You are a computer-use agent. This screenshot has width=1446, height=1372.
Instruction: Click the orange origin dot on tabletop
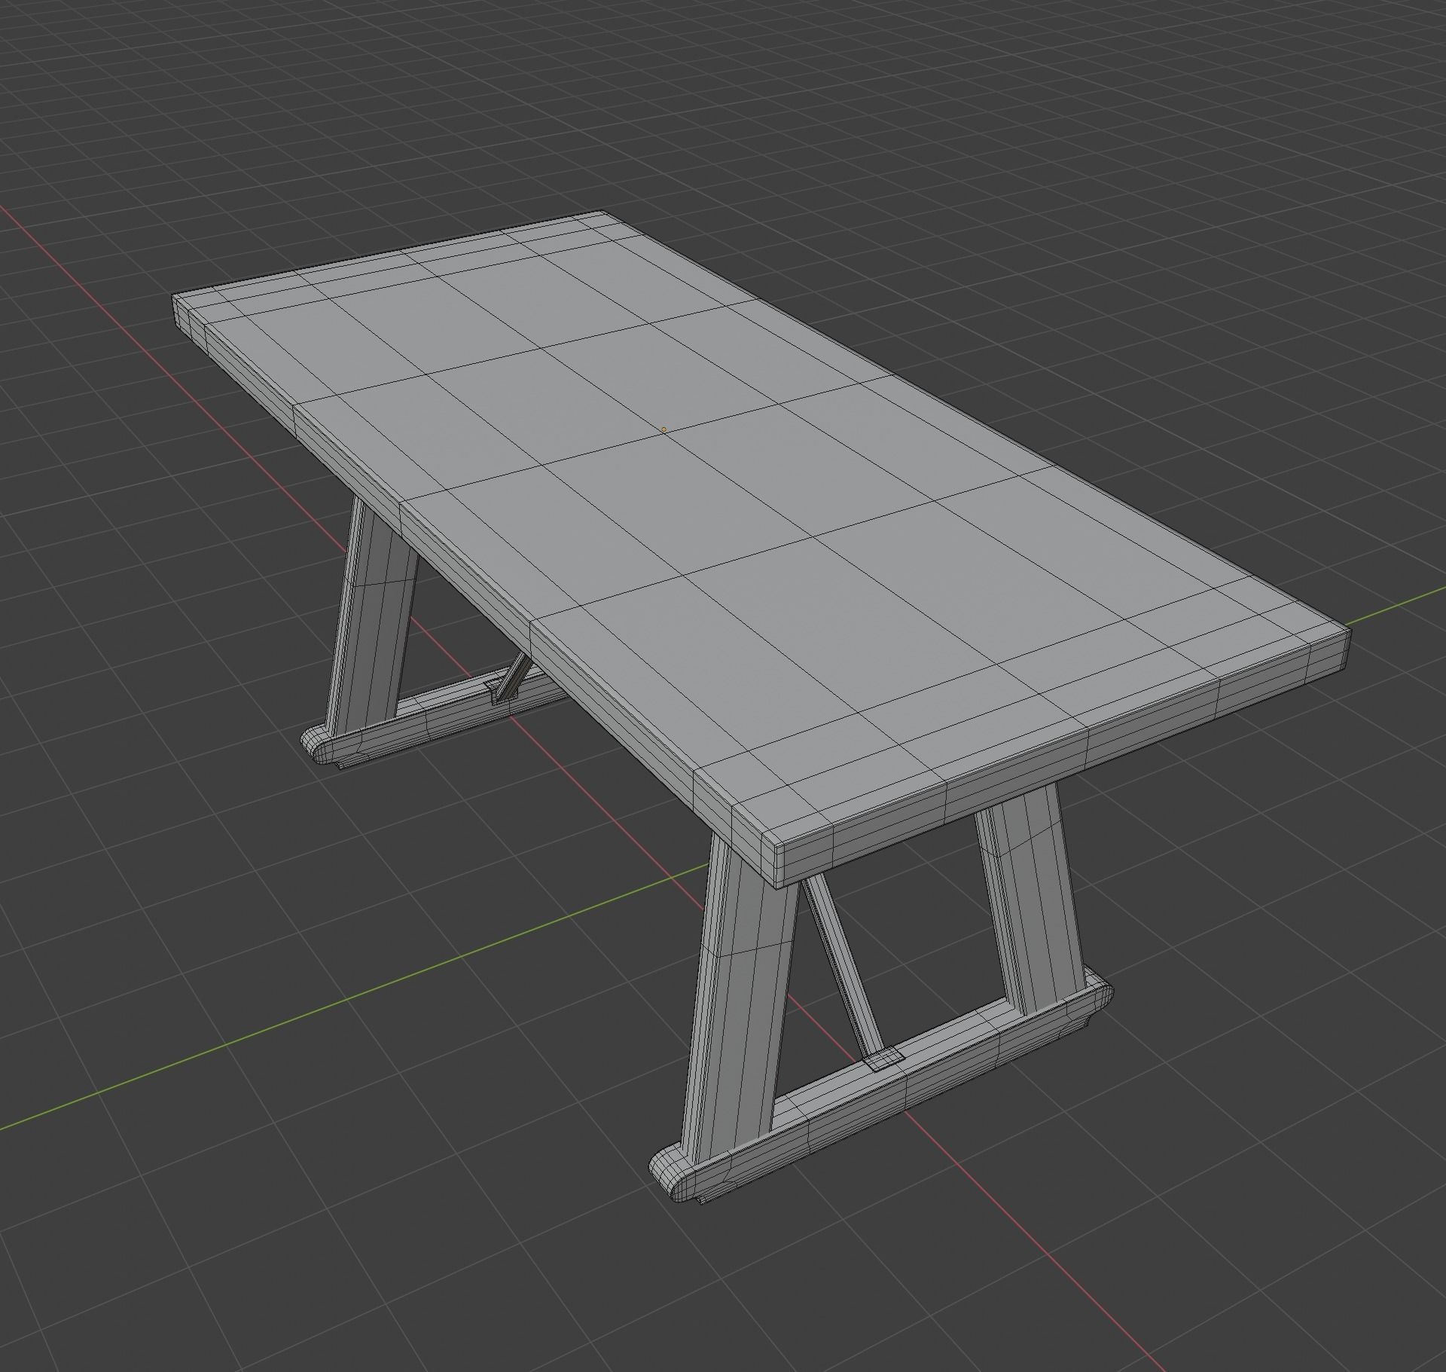tap(664, 430)
